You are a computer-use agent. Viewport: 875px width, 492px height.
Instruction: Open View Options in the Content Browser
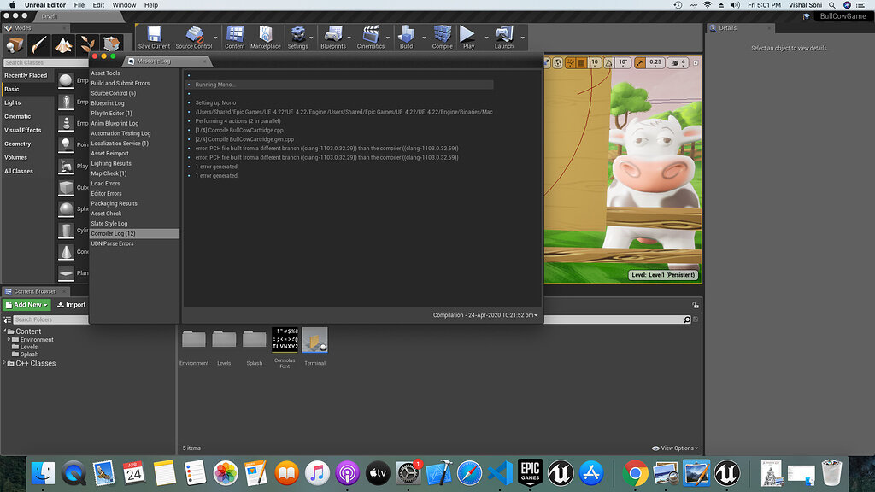click(x=674, y=447)
